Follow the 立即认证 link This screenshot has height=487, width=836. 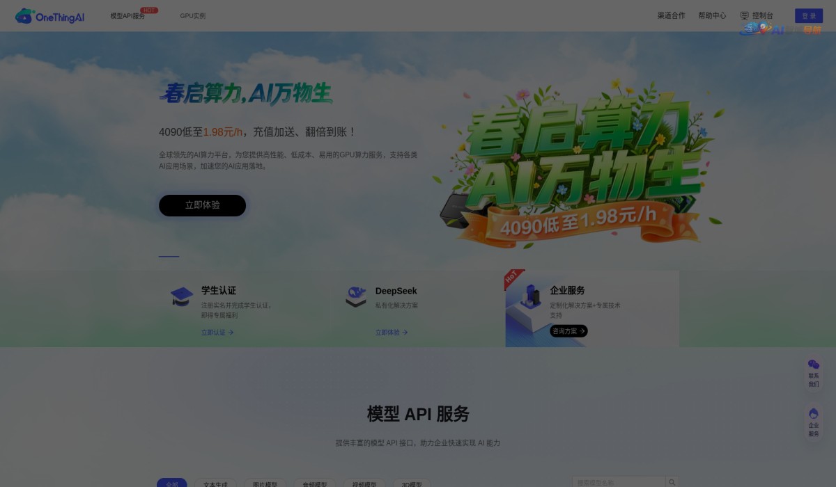pyautogui.click(x=217, y=333)
